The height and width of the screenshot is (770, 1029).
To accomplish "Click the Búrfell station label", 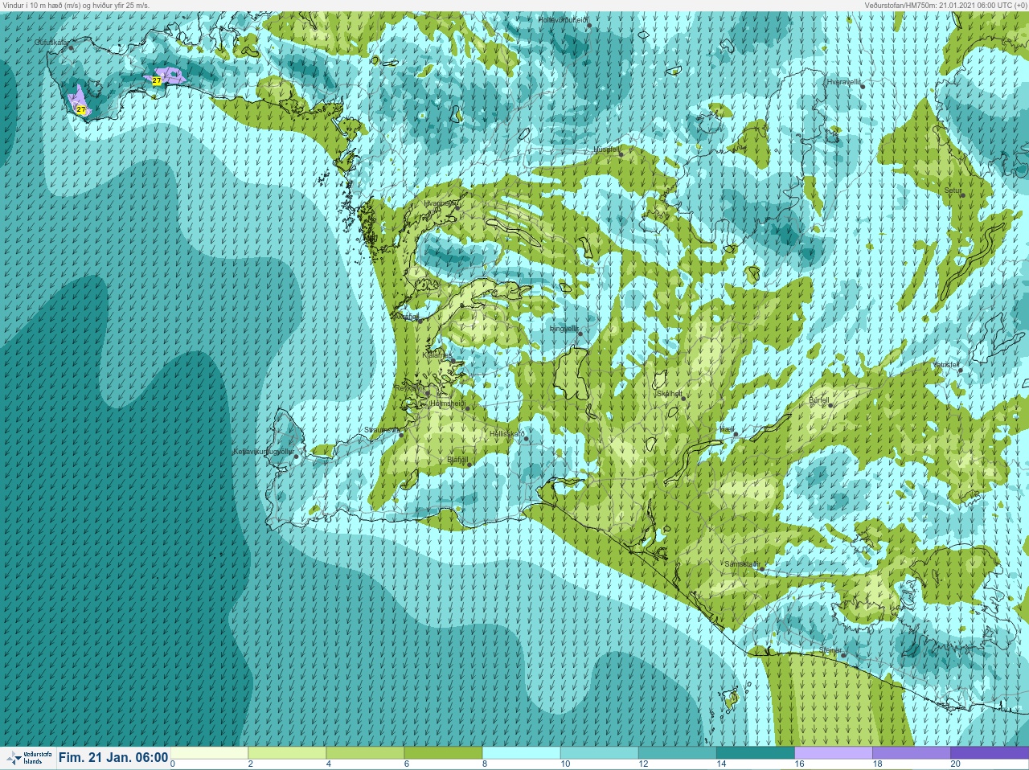I will click(818, 400).
